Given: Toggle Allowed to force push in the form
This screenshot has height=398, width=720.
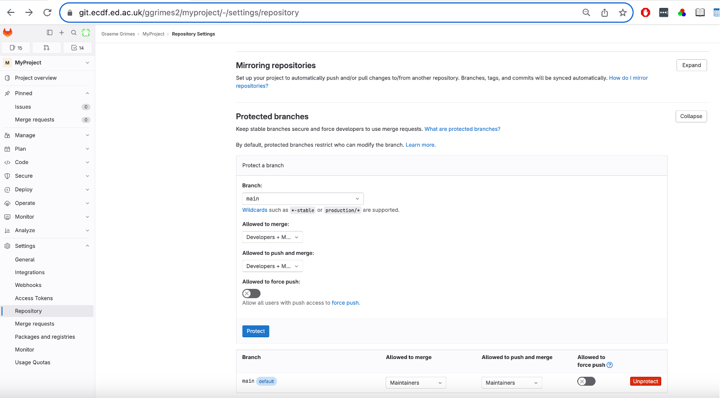Looking at the screenshot, I should tap(251, 294).
